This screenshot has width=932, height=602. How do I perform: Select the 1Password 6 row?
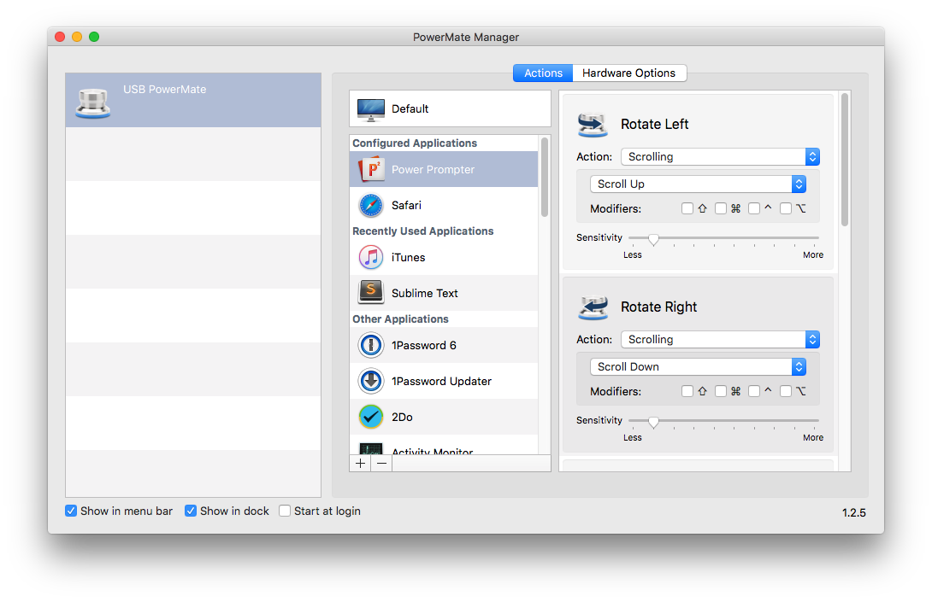444,345
